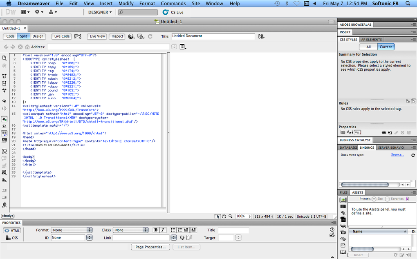Switch Properties inspector to CSS mode

pyautogui.click(x=12, y=238)
